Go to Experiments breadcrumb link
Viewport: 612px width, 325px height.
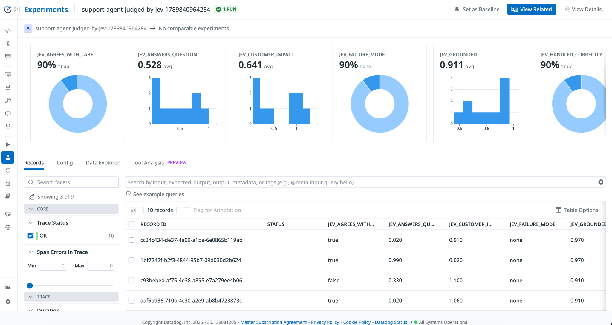(46, 10)
